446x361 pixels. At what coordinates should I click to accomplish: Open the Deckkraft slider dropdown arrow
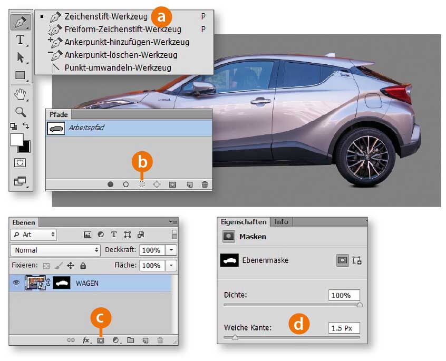tap(171, 250)
